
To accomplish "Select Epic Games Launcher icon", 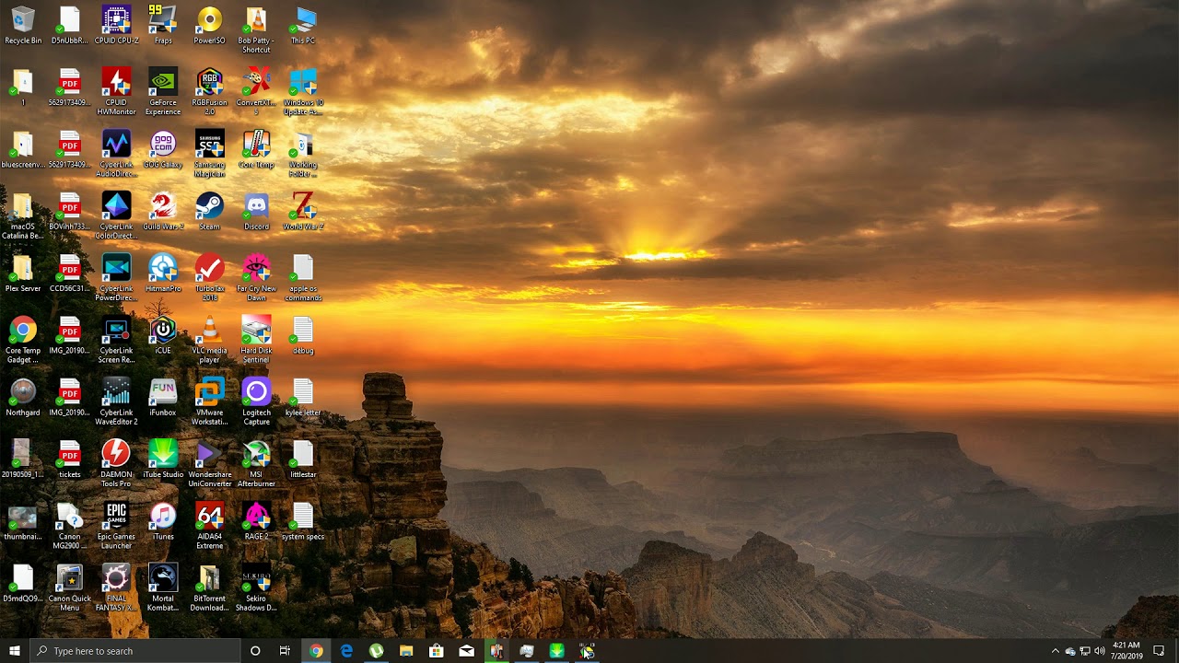I will click(x=116, y=525).
